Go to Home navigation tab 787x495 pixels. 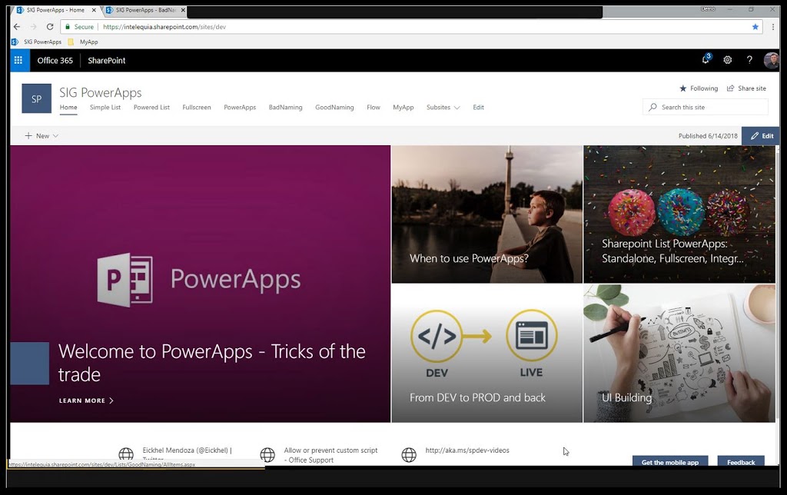click(68, 108)
